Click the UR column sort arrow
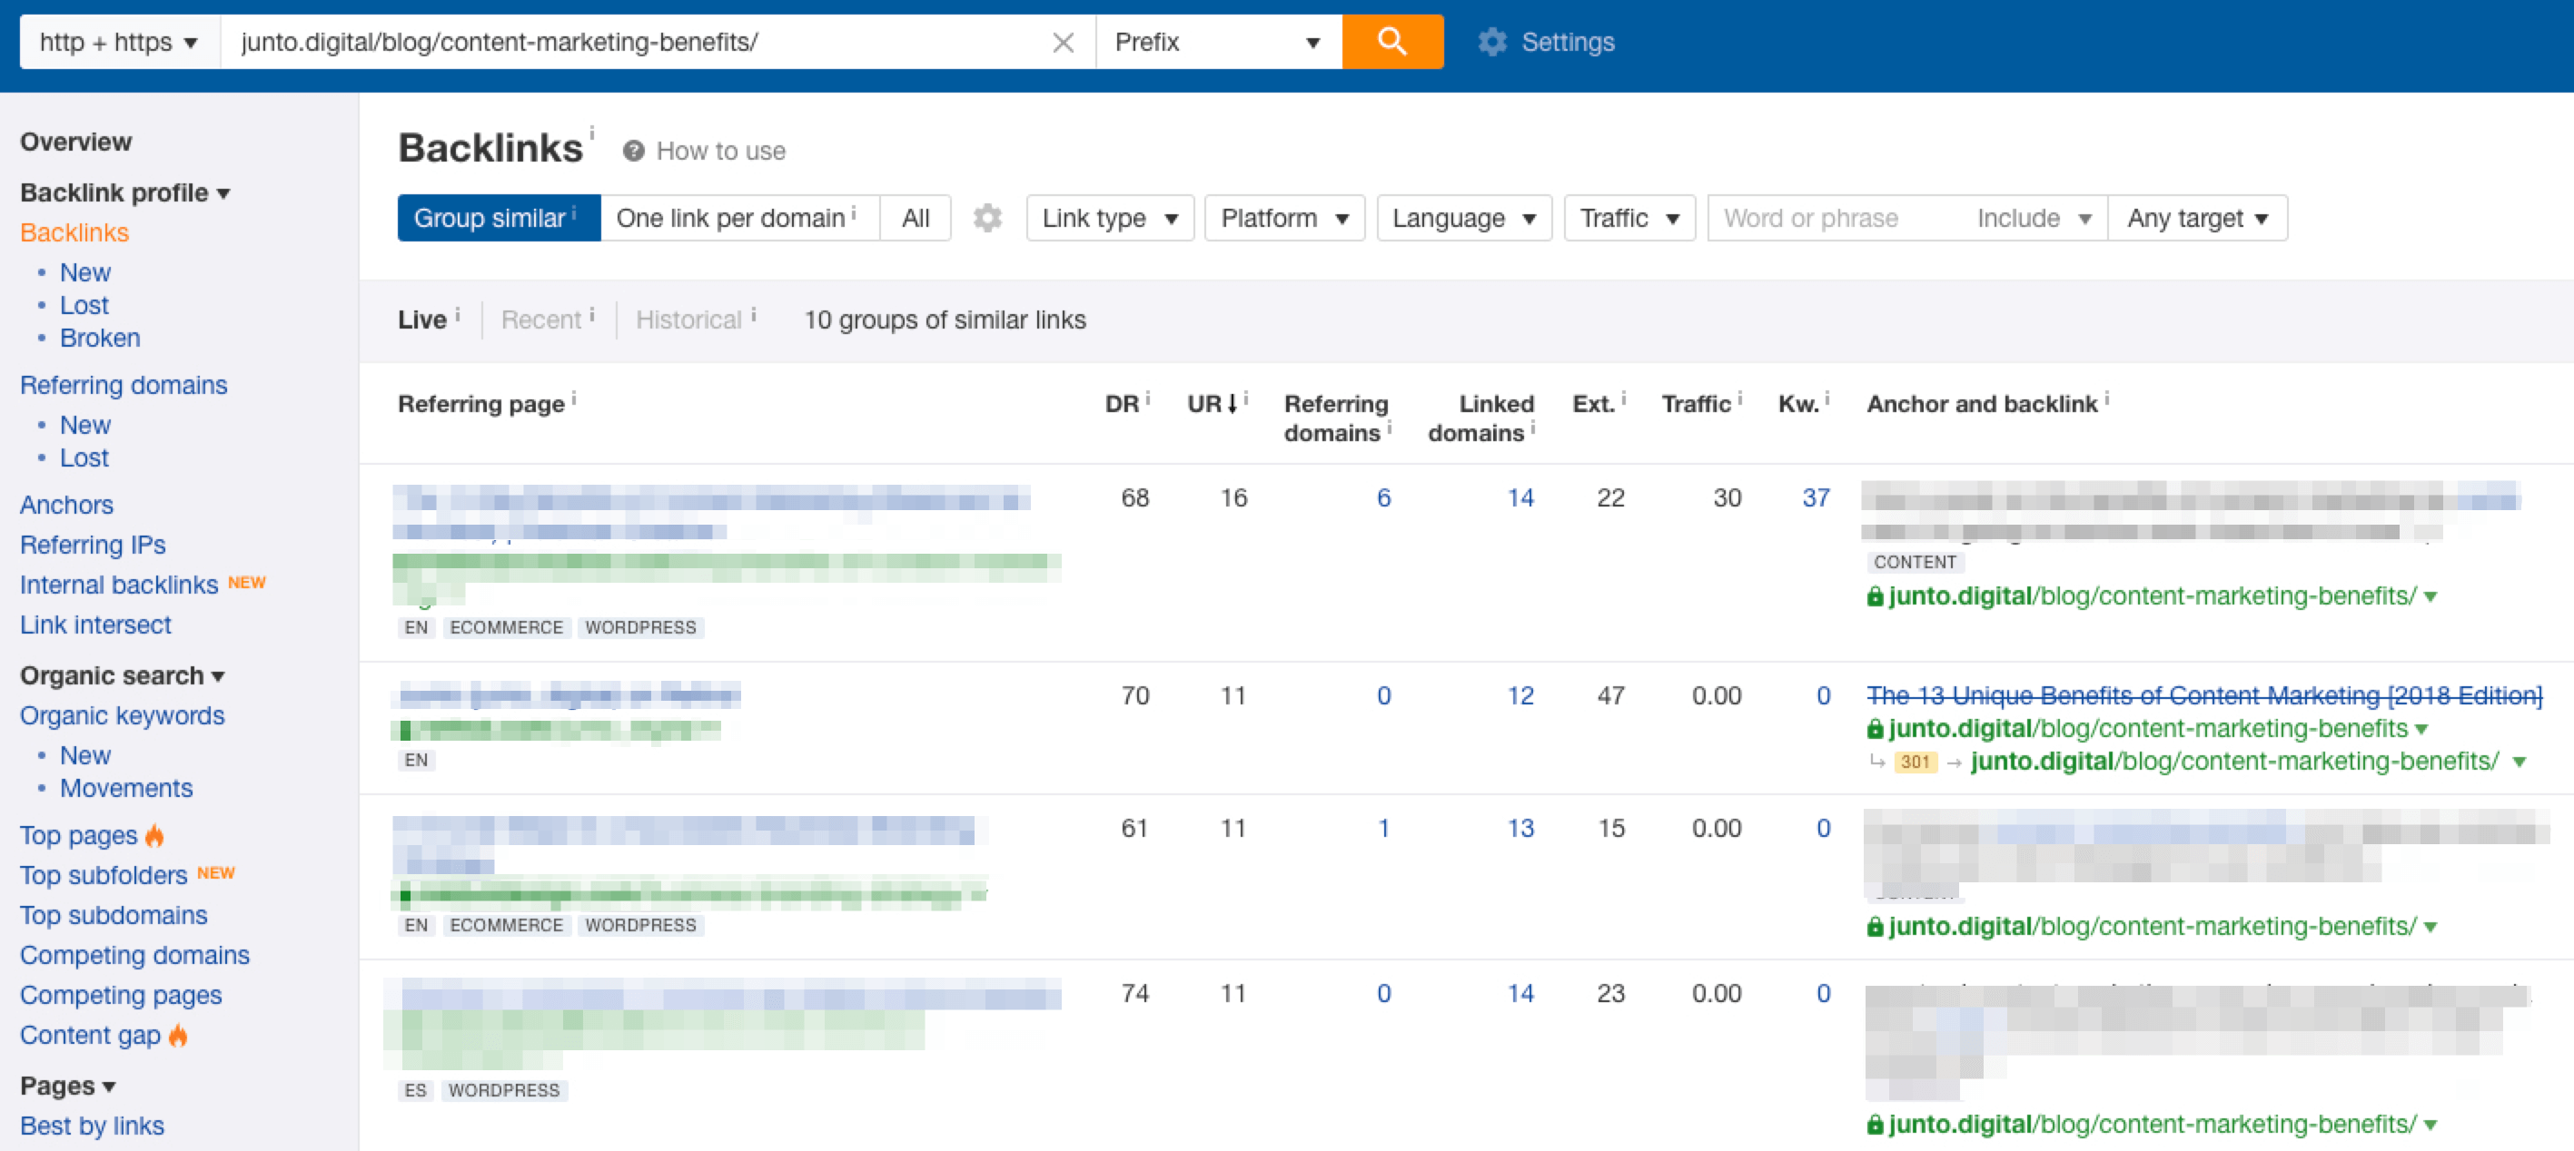 click(1233, 404)
